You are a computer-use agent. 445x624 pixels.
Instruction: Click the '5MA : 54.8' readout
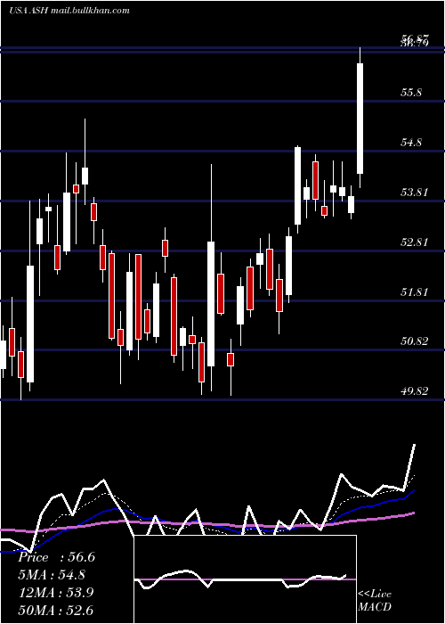tap(52, 575)
